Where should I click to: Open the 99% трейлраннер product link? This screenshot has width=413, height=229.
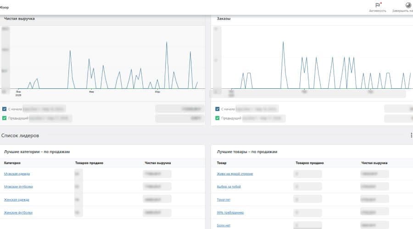(x=230, y=213)
